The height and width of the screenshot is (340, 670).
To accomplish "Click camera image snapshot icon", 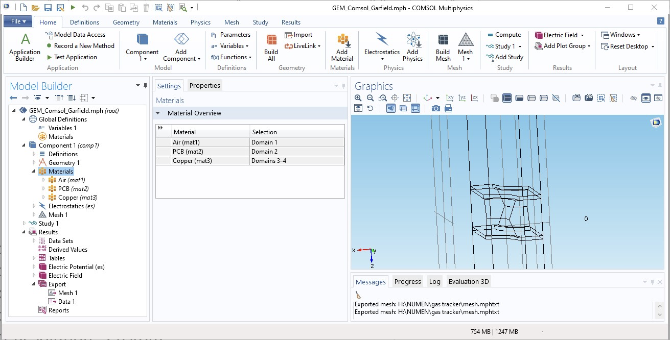I will [435, 108].
